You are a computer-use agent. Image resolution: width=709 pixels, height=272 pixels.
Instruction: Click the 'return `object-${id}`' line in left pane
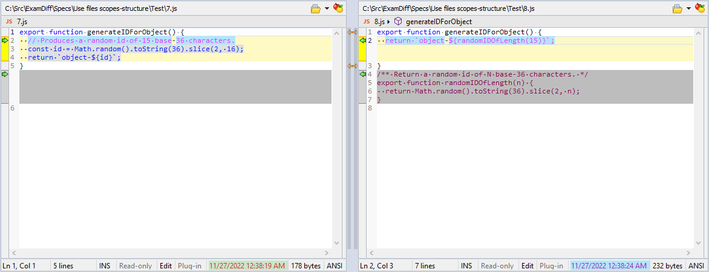click(x=74, y=57)
